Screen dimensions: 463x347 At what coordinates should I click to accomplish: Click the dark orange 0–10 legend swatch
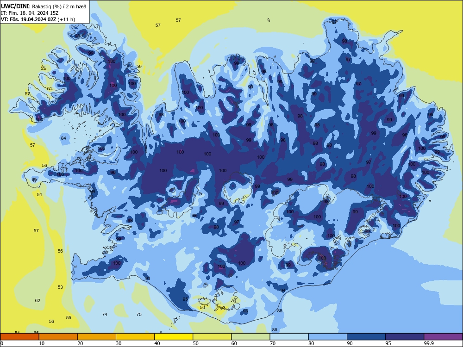[20, 337]
